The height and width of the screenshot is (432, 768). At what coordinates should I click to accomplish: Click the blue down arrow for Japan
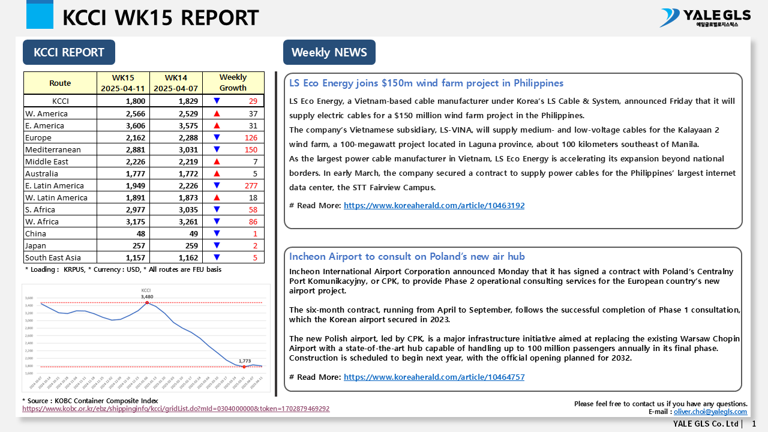217,245
